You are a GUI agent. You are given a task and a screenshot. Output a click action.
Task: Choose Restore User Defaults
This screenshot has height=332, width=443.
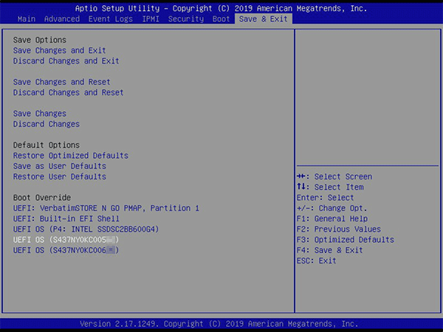click(60, 177)
